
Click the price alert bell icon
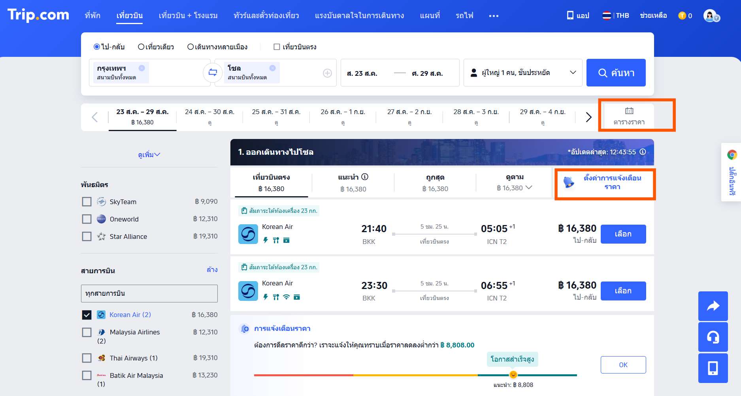click(x=569, y=182)
